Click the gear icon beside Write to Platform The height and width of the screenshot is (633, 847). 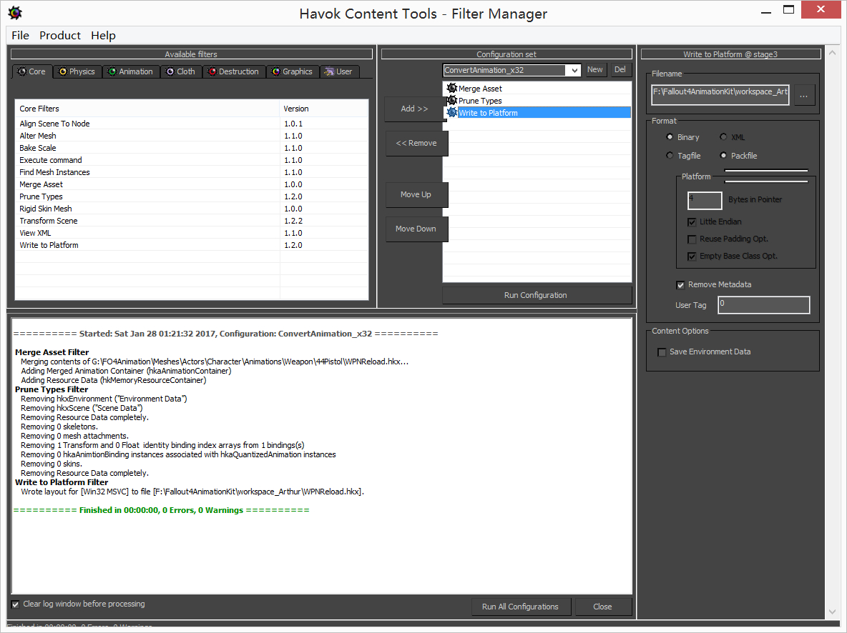pos(452,113)
